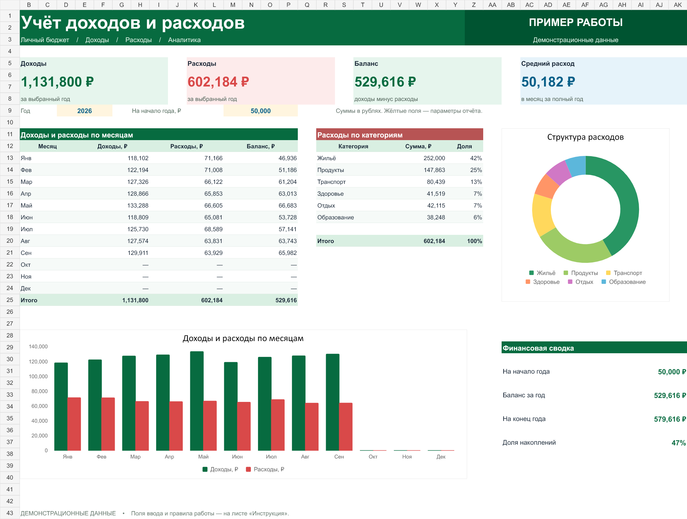Select the Продукты amount 147,863
Screen dimensions: 687x519
click(418, 170)
